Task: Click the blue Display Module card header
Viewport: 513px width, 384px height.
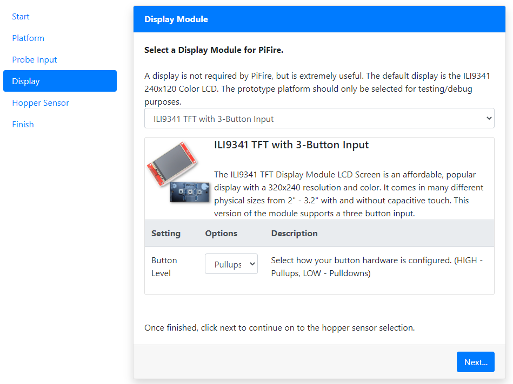Action: click(319, 19)
